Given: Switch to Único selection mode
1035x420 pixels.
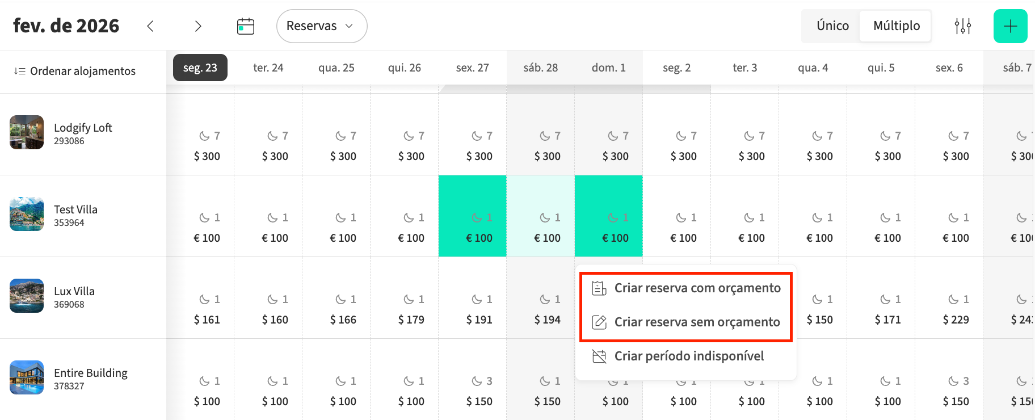Looking at the screenshot, I should [832, 26].
